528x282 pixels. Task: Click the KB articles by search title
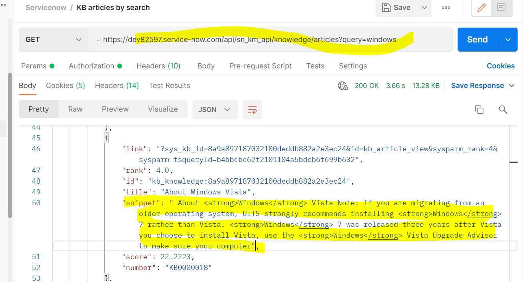[x=114, y=8]
